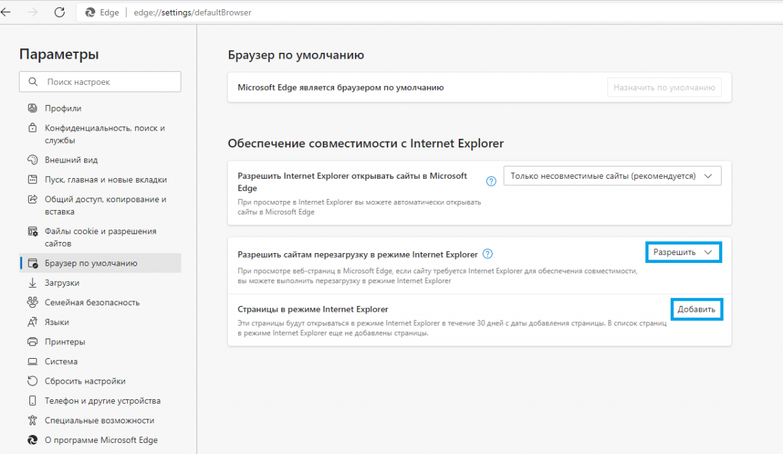Open О программе Microsoft Edge page
This screenshot has width=783, height=454.
point(100,440)
